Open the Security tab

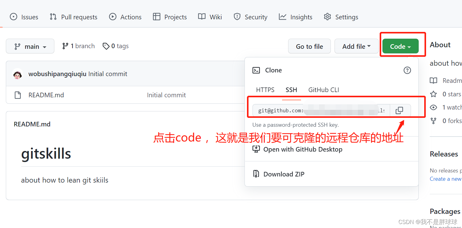(x=250, y=17)
